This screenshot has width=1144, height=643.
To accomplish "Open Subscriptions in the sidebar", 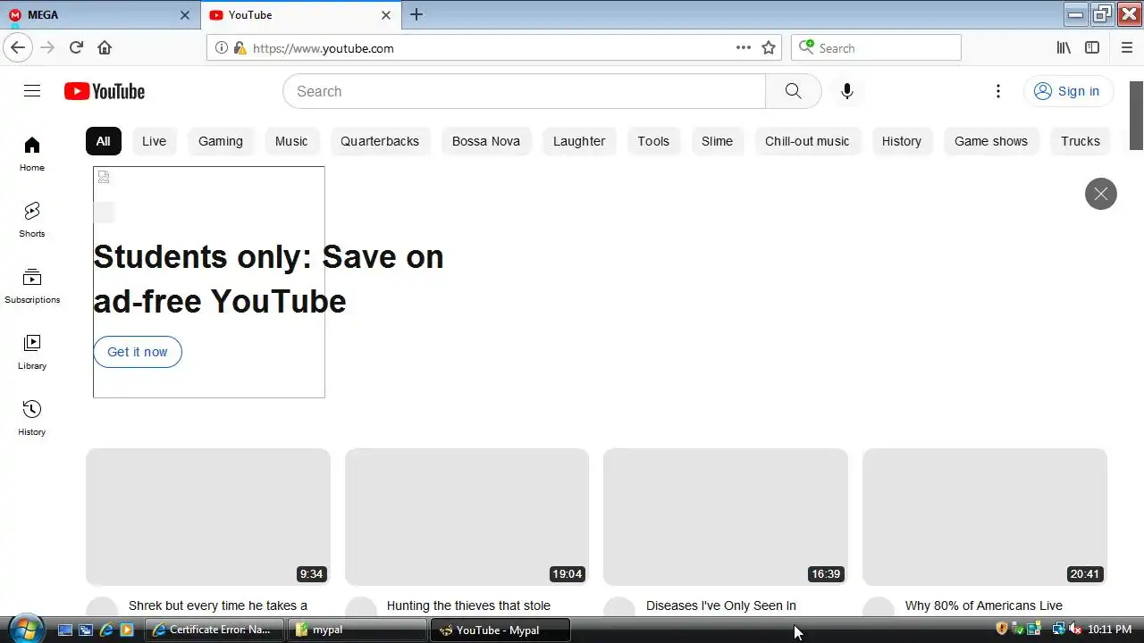I will [32, 286].
